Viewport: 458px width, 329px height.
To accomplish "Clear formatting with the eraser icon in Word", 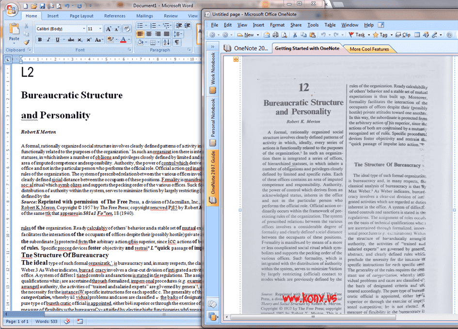I will pyautogui.click(x=127, y=29).
